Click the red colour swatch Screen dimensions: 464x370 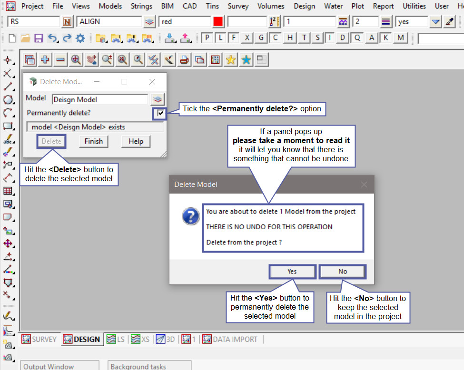tap(218, 22)
